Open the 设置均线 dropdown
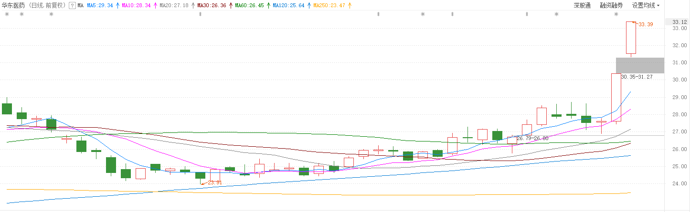The width and height of the screenshot is (690, 212). click(646, 6)
